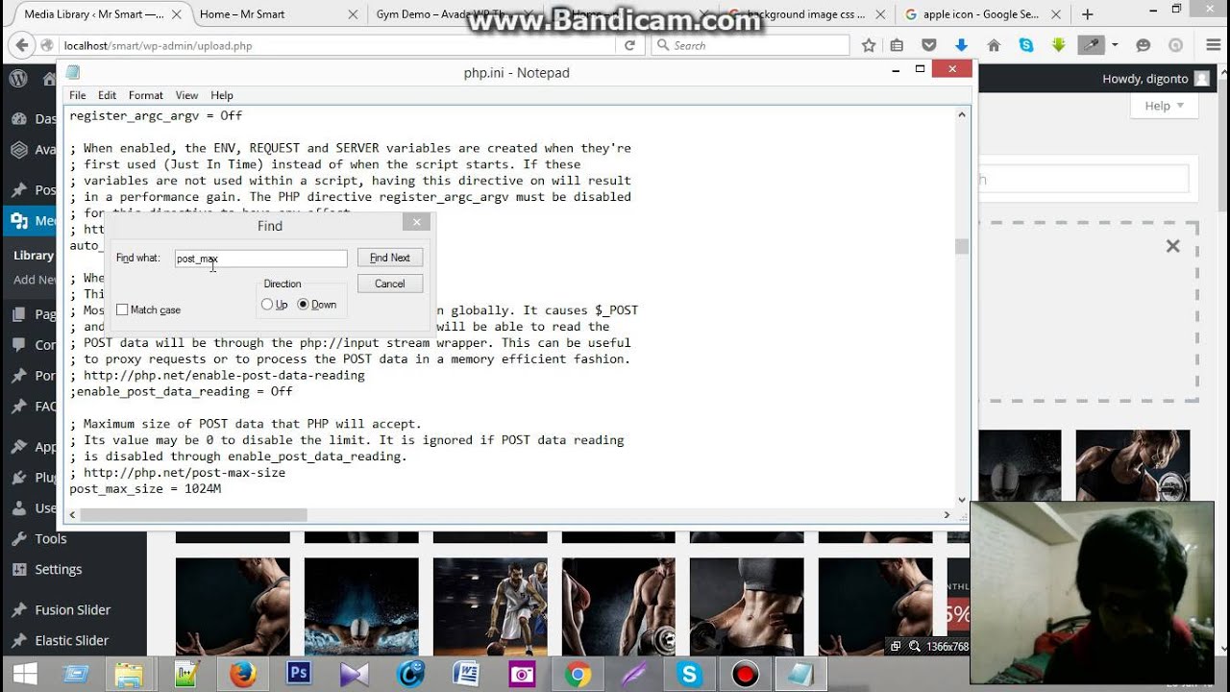Click the Find what text field
Image resolution: width=1230 pixels, height=692 pixels.
click(260, 259)
